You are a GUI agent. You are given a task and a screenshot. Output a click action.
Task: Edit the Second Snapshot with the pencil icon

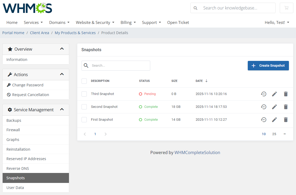(x=274, y=107)
